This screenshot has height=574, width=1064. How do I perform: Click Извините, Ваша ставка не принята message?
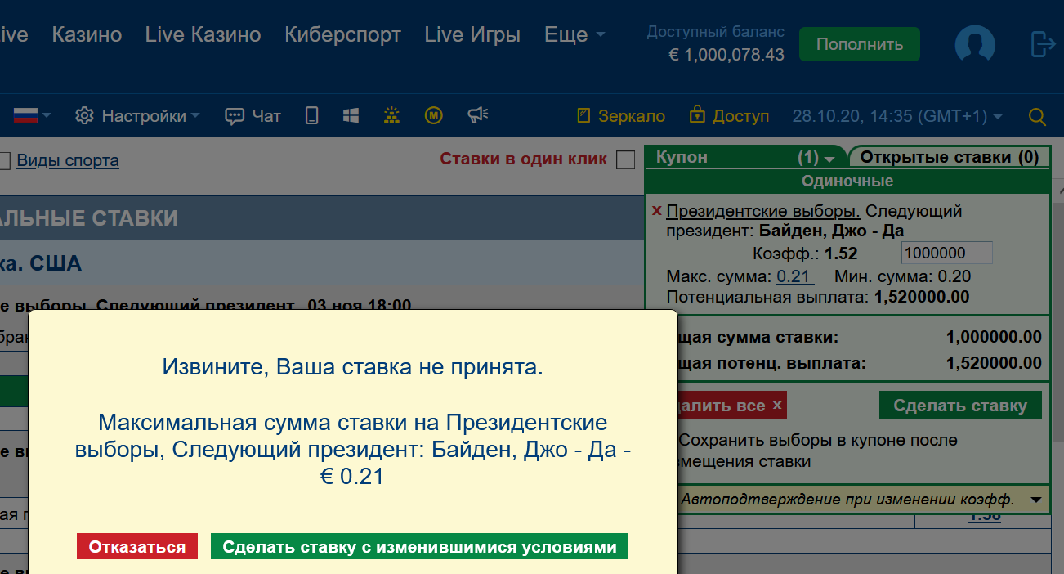352,367
